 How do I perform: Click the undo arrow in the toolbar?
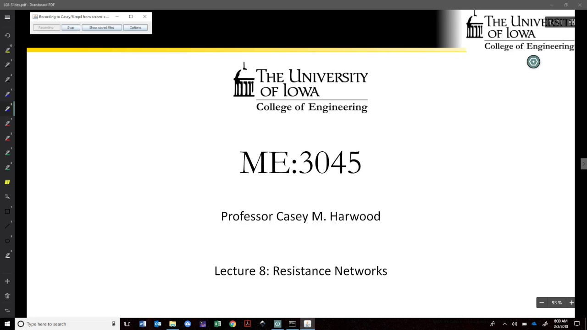(7, 35)
